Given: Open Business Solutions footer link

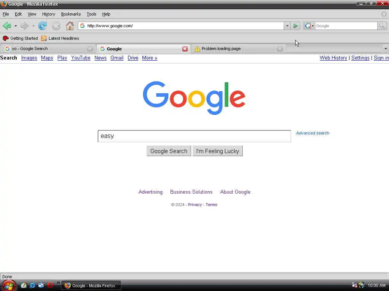Looking at the screenshot, I should click(x=191, y=192).
